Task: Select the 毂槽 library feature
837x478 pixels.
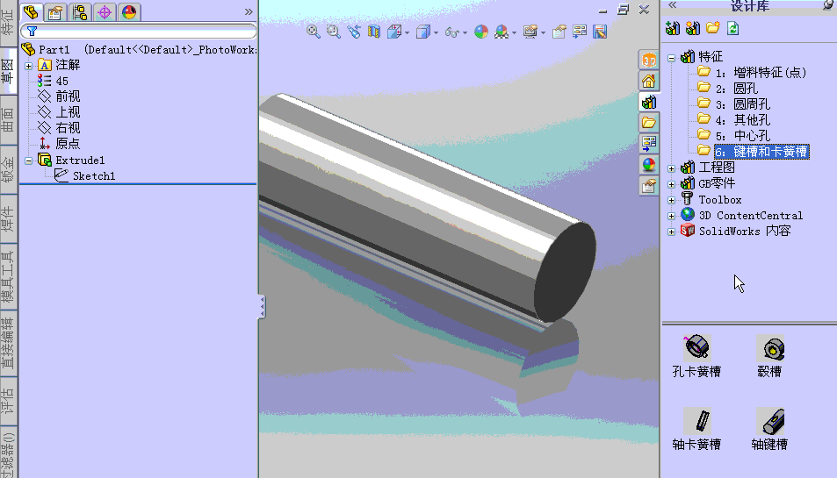Action: coord(769,356)
